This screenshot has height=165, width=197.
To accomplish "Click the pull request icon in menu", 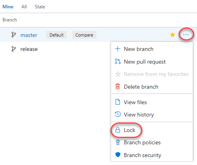I will coord(118,61).
